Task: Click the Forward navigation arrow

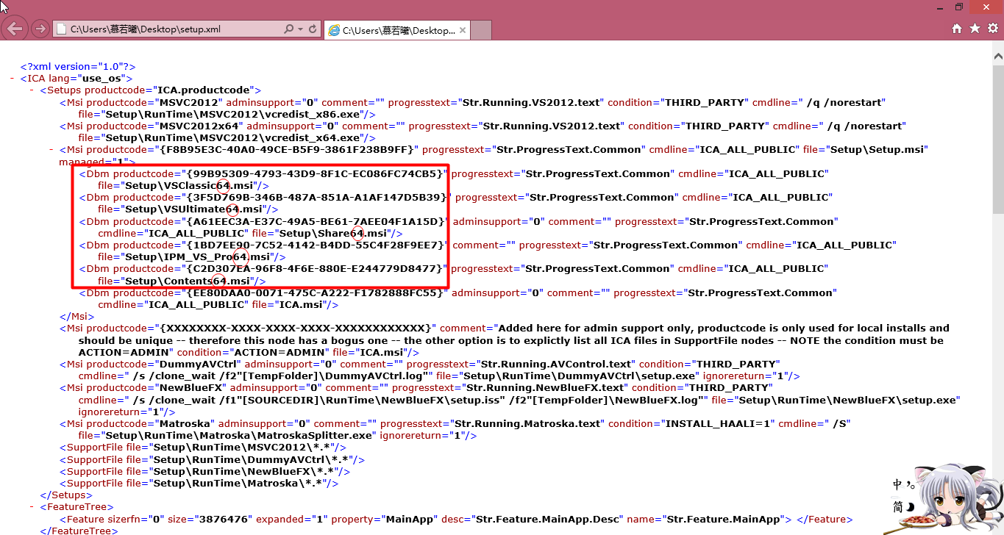Action: point(40,29)
